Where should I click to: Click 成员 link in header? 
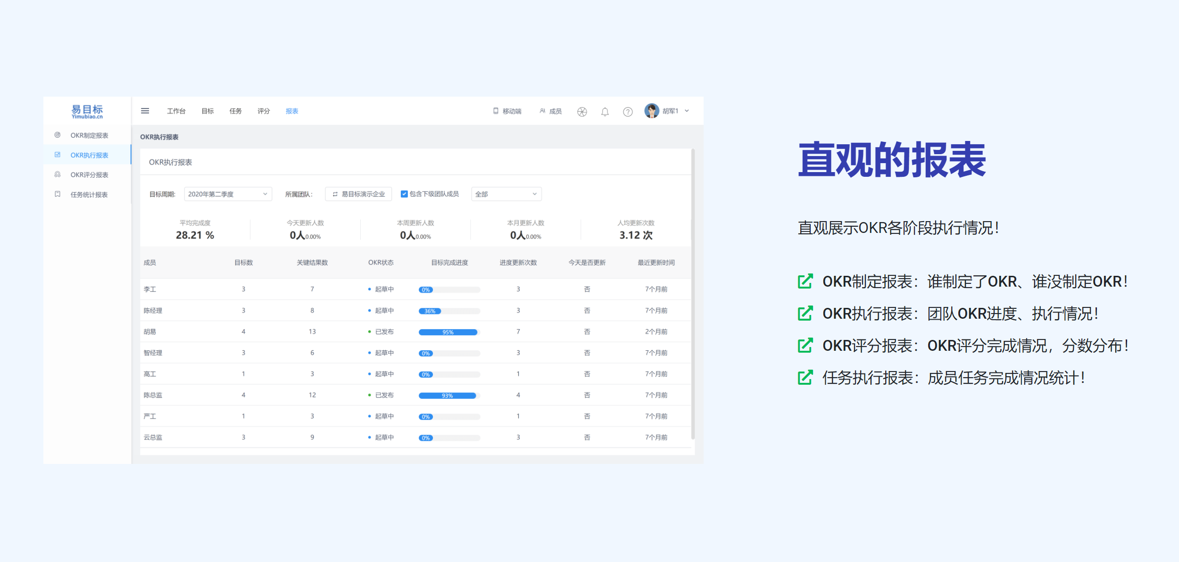[x=556, y=111]
